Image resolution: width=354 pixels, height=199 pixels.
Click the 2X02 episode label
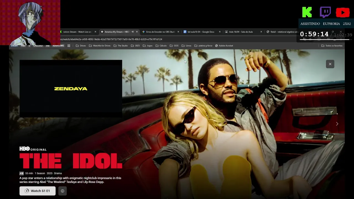pyautogui.click(x=347, y=24)
